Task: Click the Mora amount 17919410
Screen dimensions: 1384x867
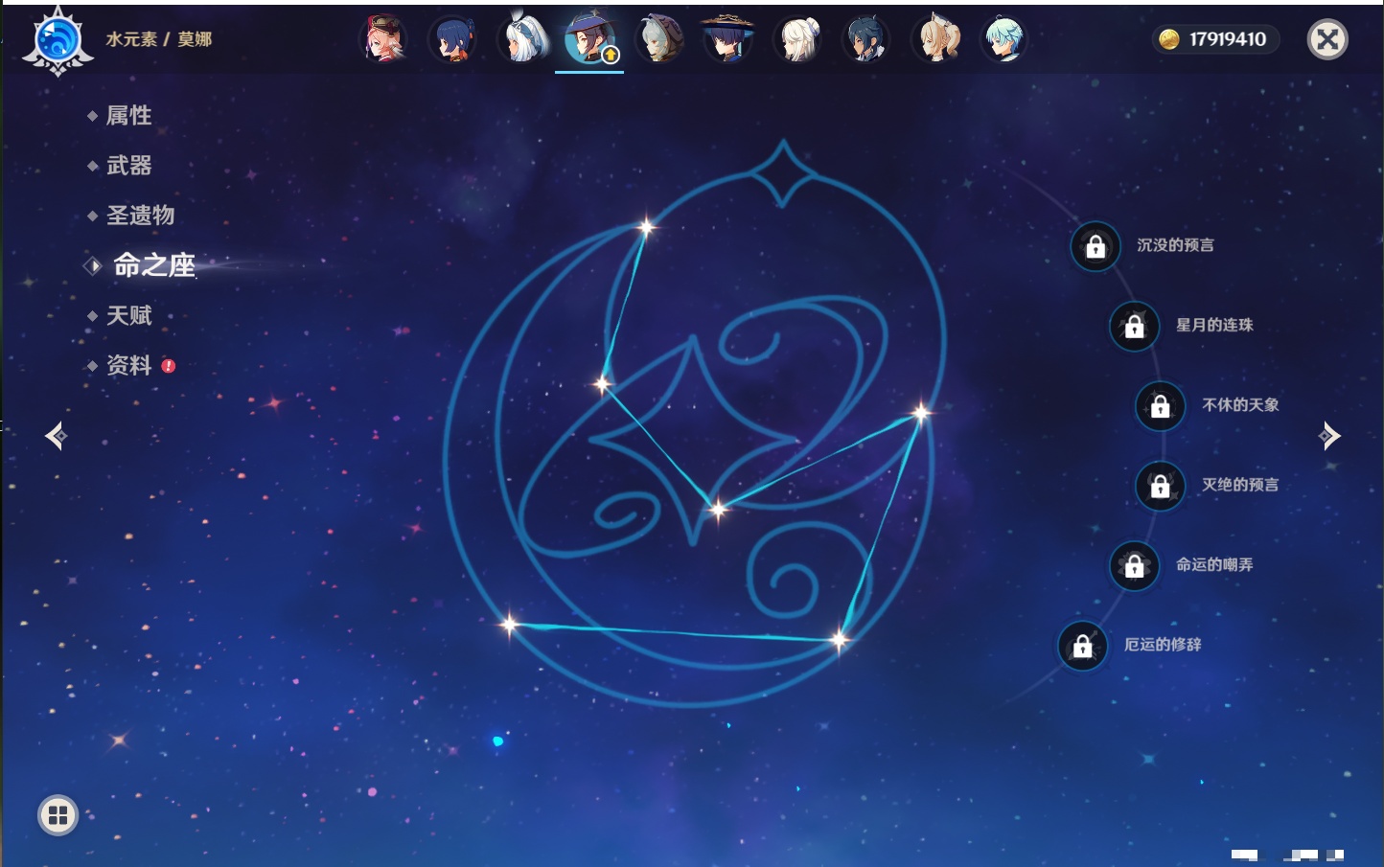Action: pyautogui.click(x=1228, y=39)
